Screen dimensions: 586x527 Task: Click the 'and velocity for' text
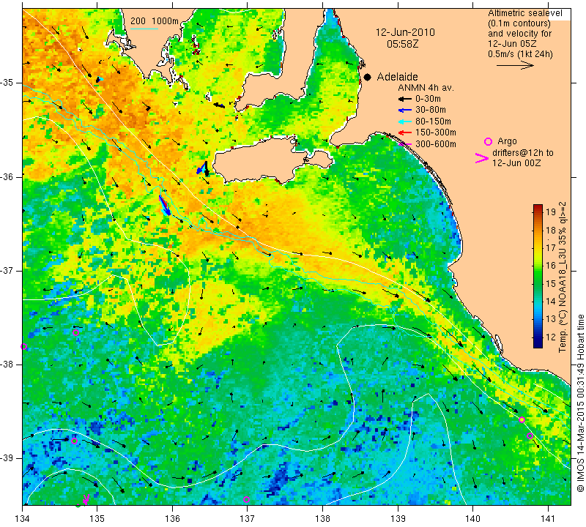pos(520,34)
